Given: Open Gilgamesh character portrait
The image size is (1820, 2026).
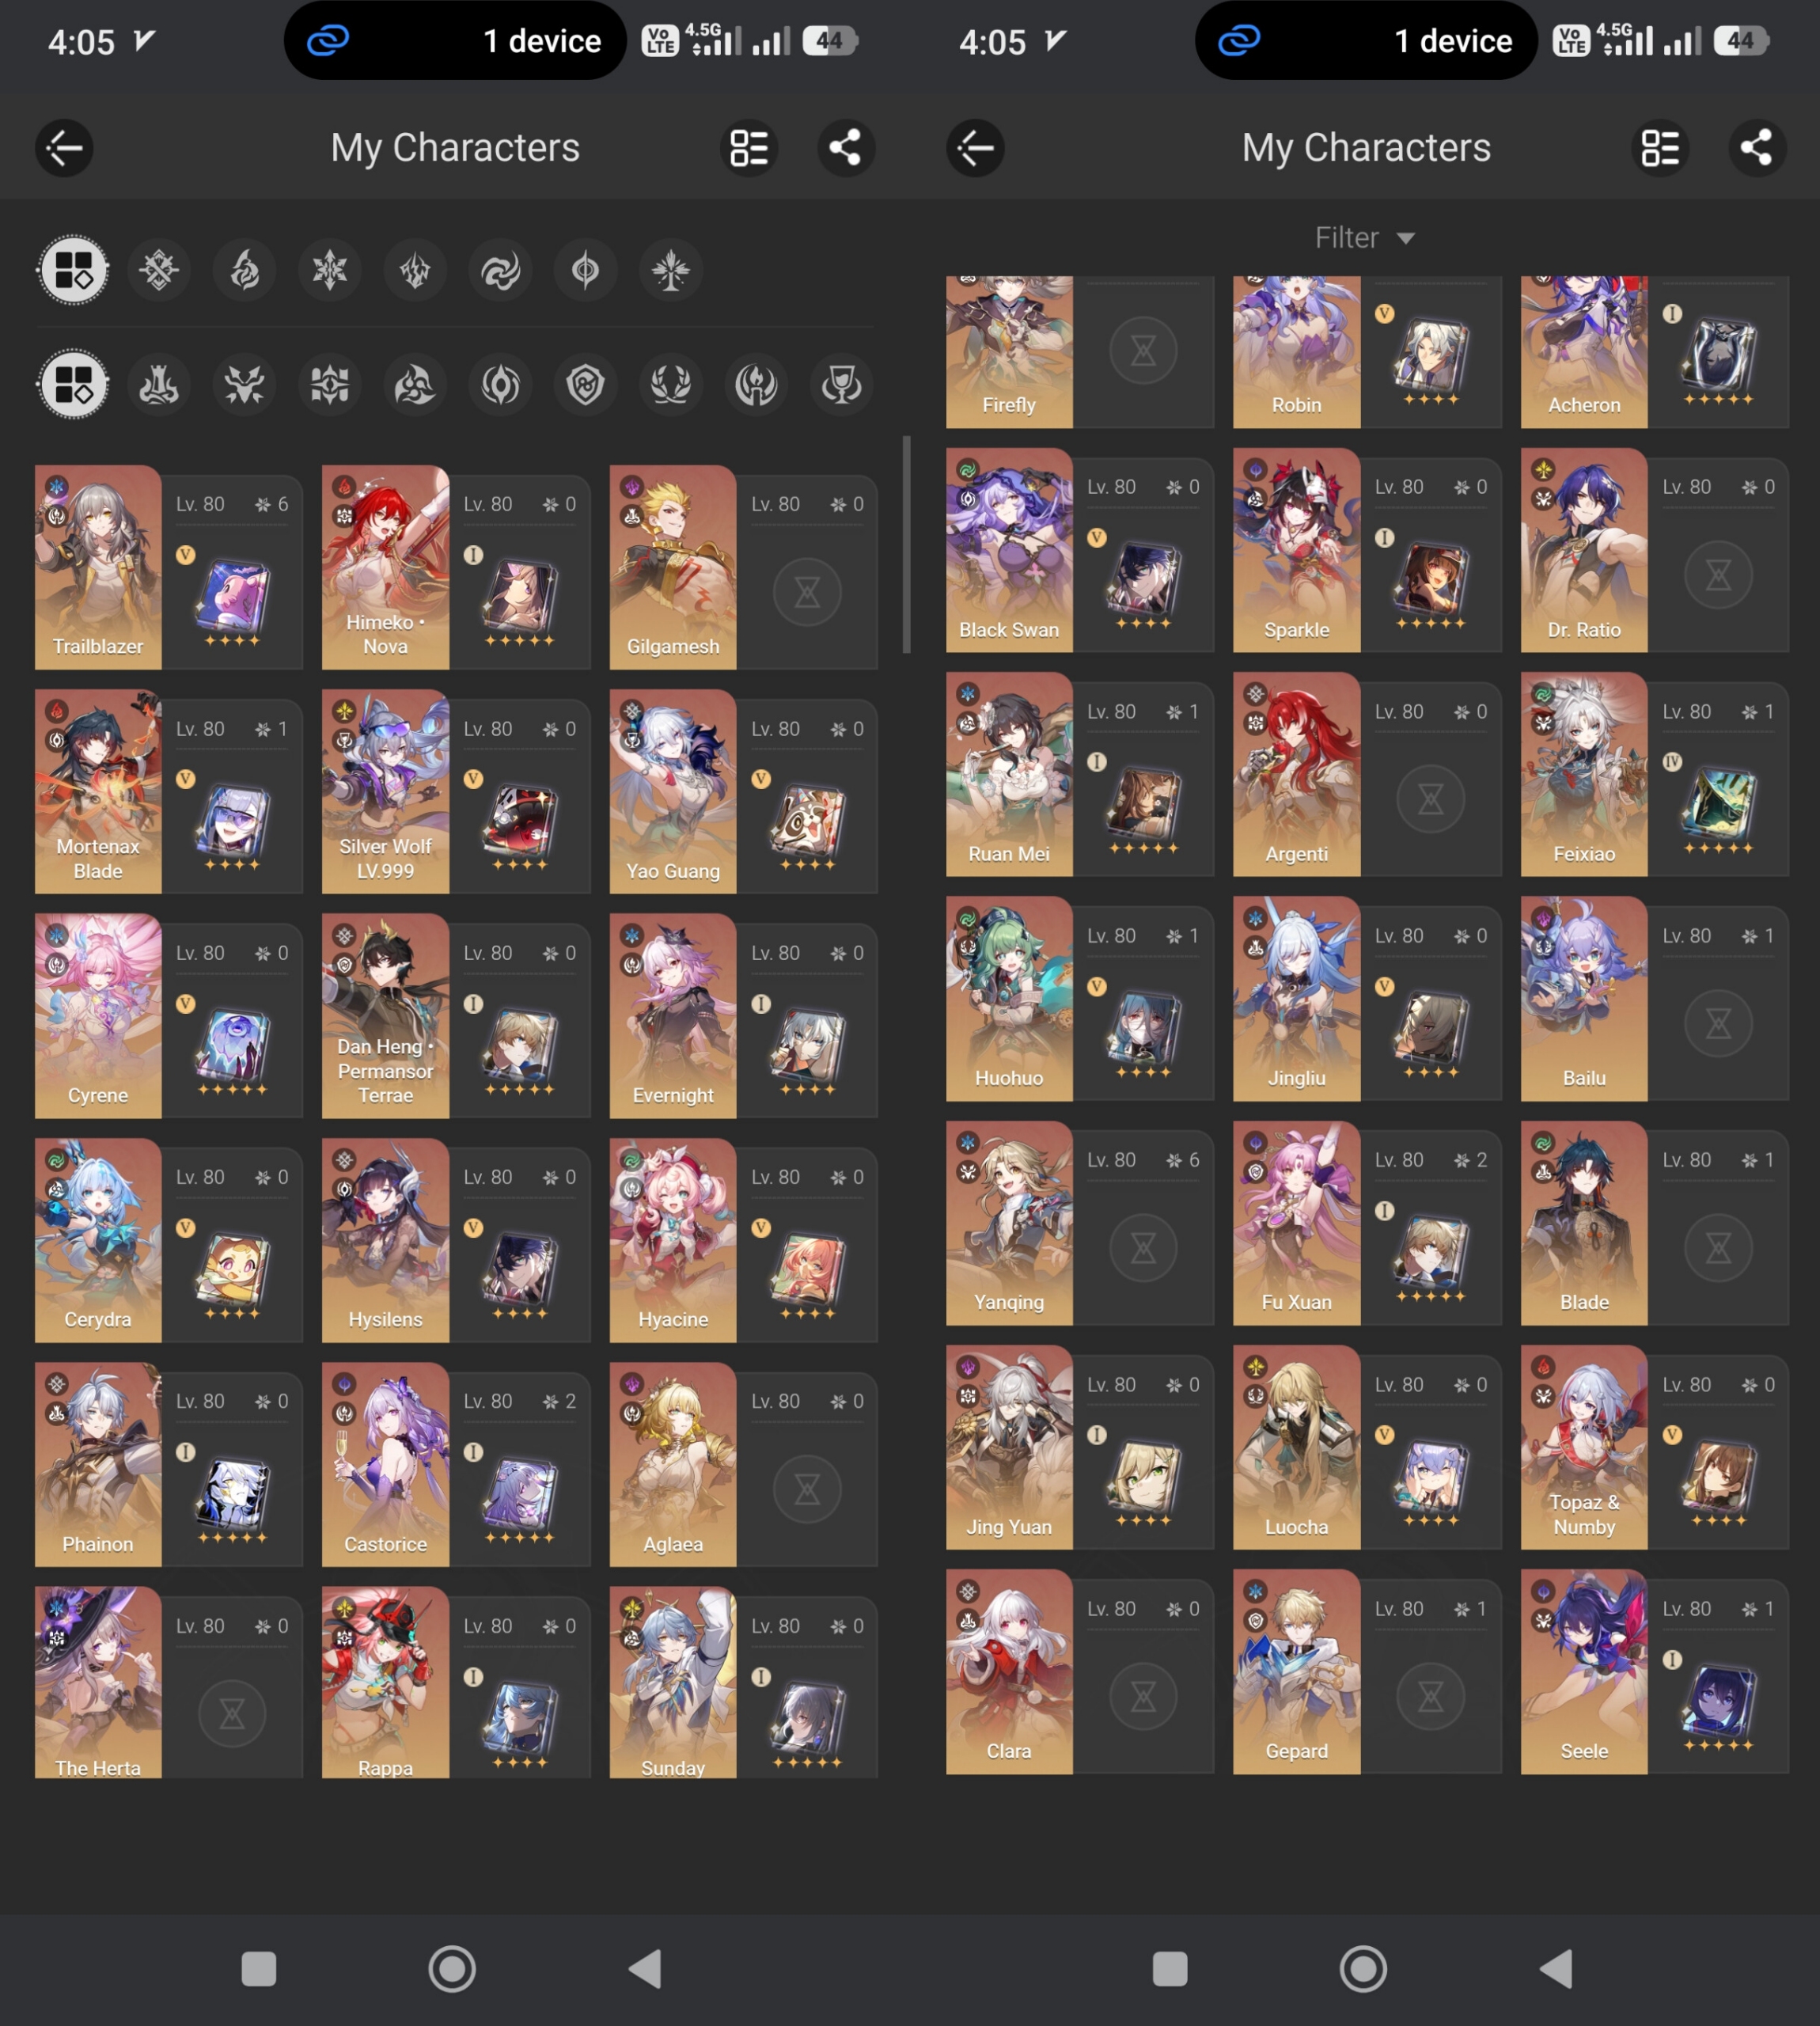Looking at the screenshot, I should point(673,567).
